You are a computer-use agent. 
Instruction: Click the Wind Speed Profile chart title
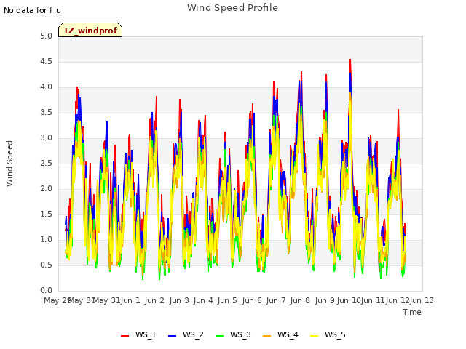click(x=232, y=8)
